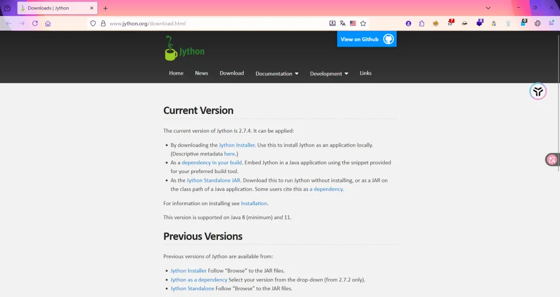Click the US flag icon in address bar
This screenshot has height=297, width=560.
pos(353,23)
